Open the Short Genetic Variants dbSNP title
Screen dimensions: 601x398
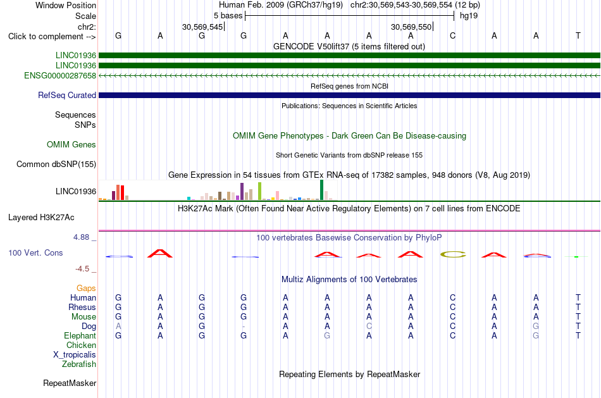pos(349,155)
